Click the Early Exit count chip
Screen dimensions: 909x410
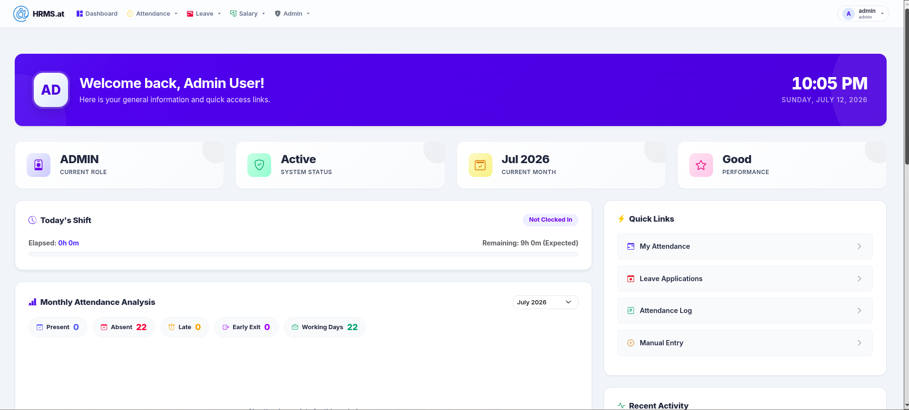[x=246, y=327]
